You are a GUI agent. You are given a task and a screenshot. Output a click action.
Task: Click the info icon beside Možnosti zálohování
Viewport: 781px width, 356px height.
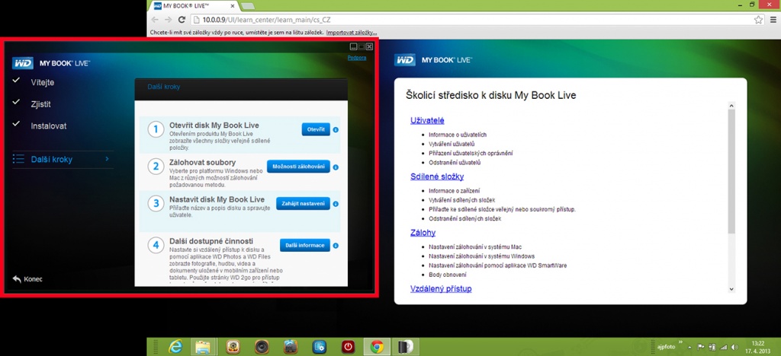[x=336, y=167]
